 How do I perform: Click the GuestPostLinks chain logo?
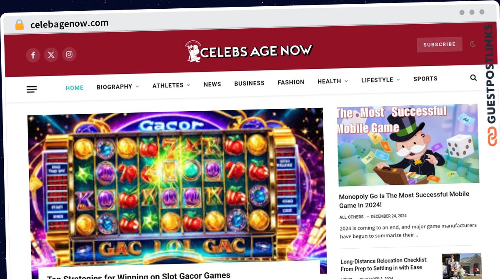click(492, 137)
